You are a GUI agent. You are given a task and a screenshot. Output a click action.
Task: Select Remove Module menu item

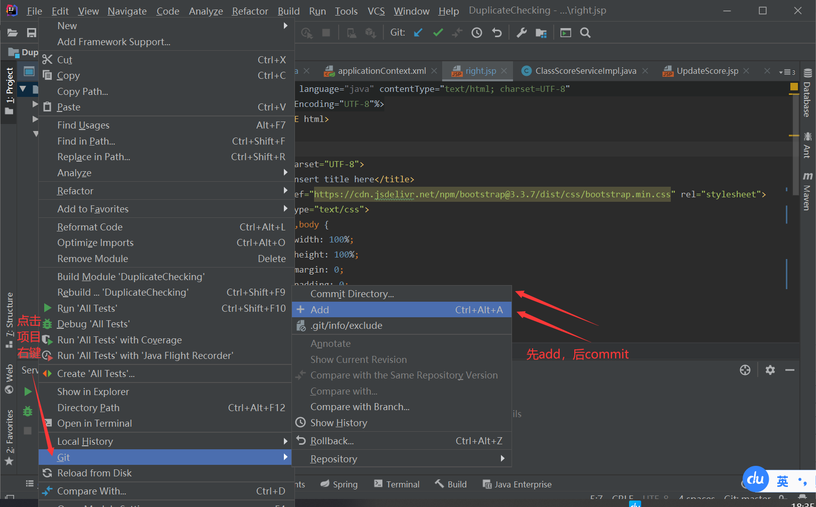166,259
